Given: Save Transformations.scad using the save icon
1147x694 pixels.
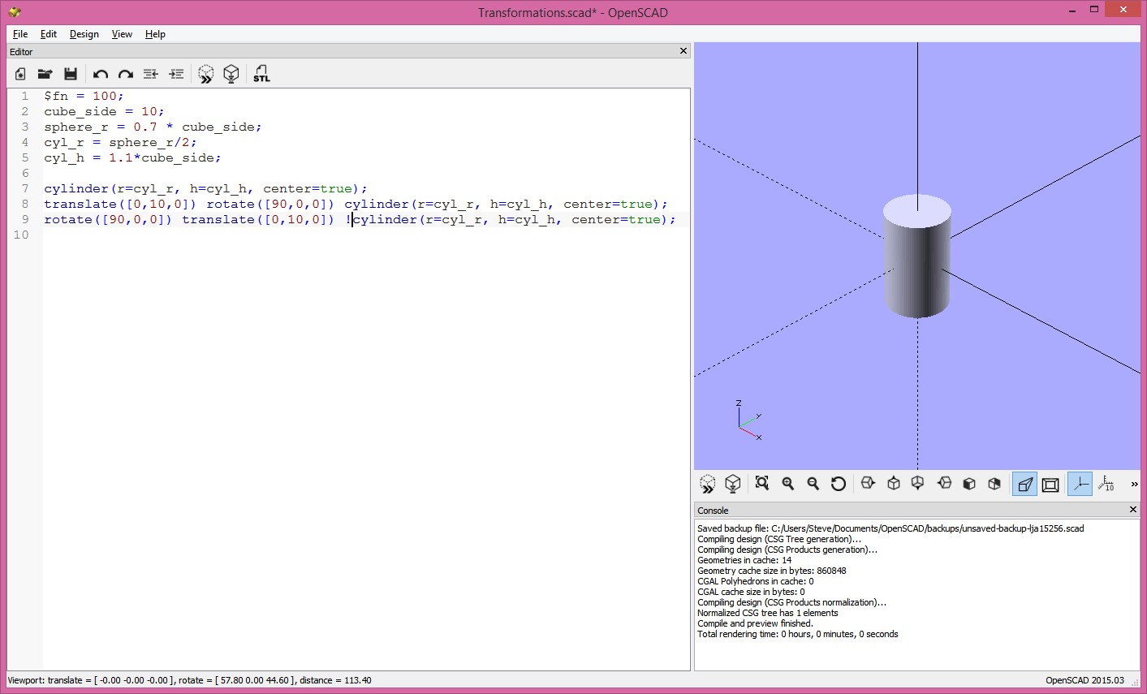Looking at the screenshot, I should tap(71, 74).
